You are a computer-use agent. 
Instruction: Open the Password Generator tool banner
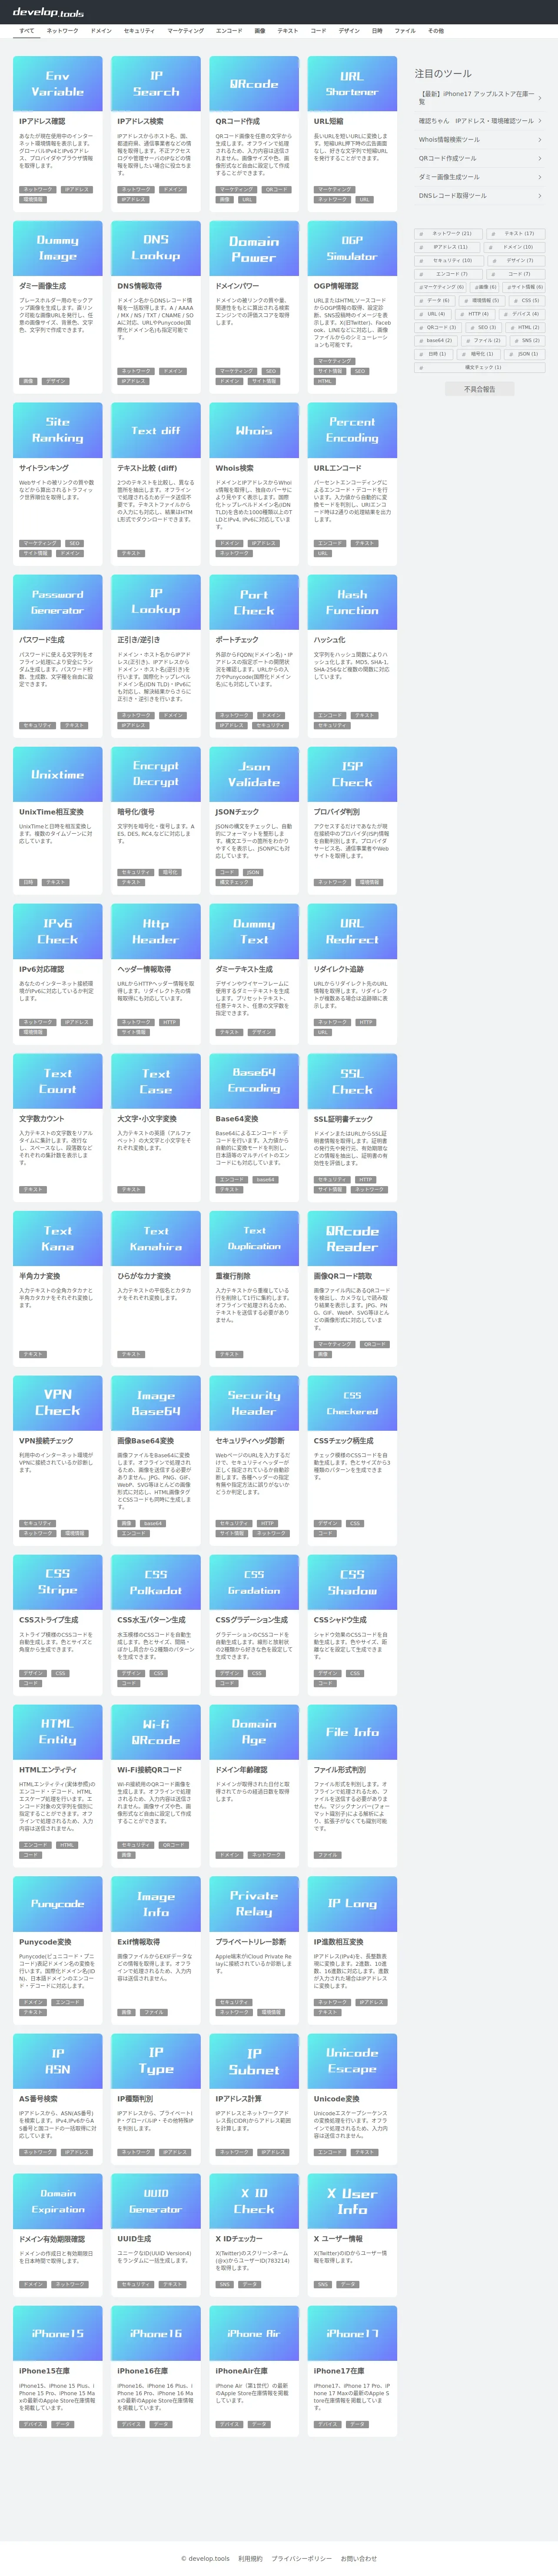click(57, 602)
